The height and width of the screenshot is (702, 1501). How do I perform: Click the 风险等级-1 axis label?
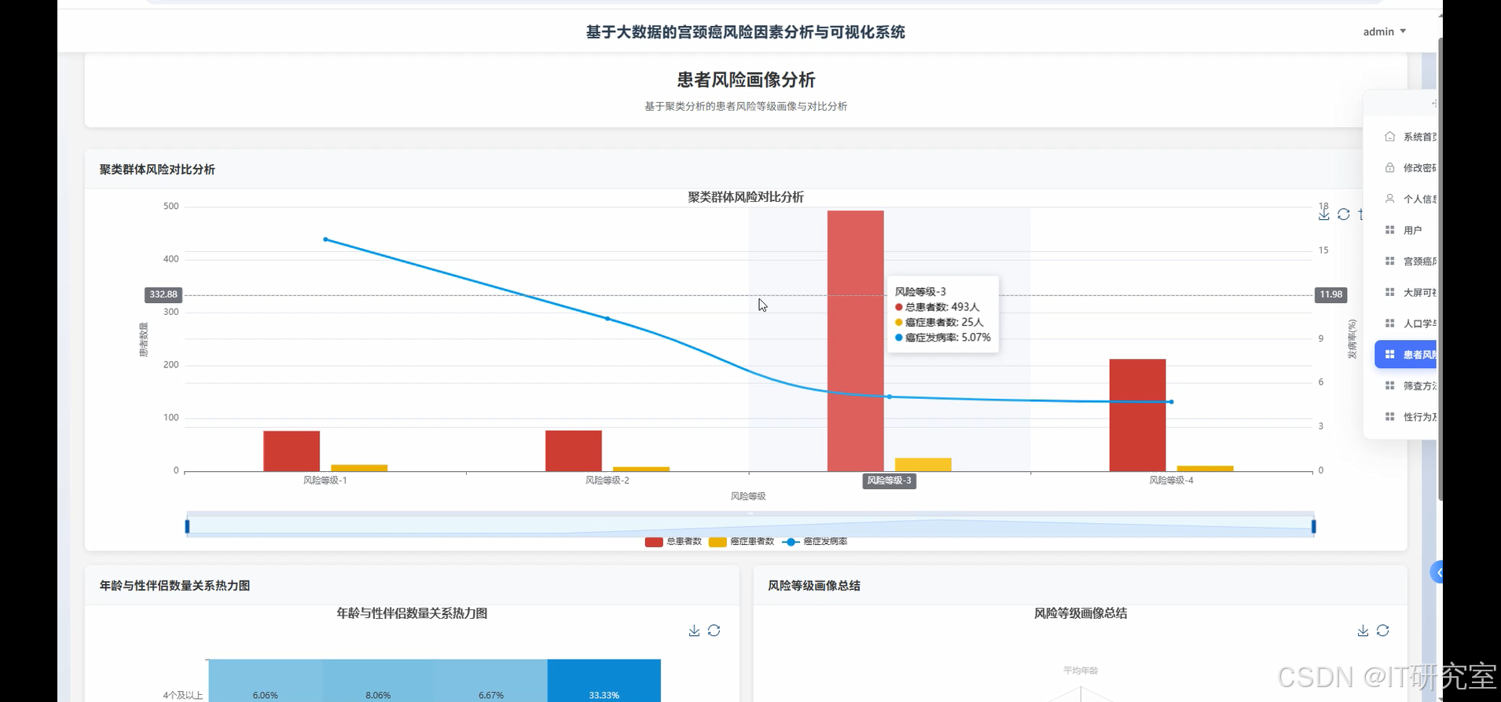[x=325, y=481]
